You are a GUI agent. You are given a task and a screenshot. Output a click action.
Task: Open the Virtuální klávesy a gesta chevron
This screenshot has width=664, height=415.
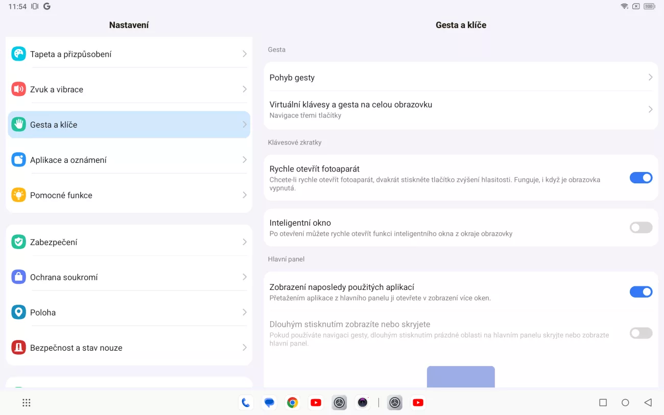click(x=650, y=109)
